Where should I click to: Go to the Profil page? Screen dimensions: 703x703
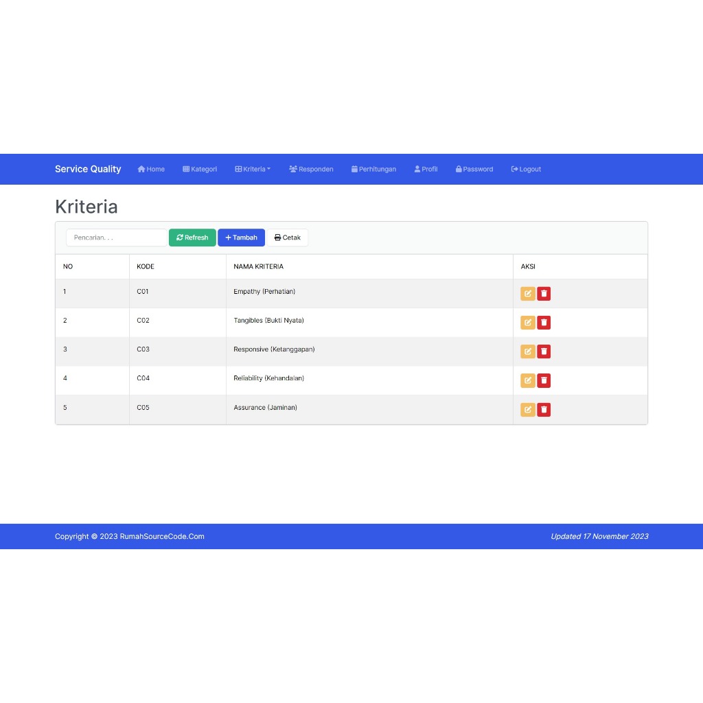(426, 169)
